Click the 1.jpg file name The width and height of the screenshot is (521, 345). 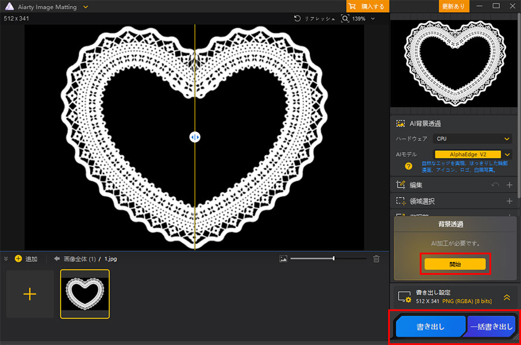tap(111, 258)
